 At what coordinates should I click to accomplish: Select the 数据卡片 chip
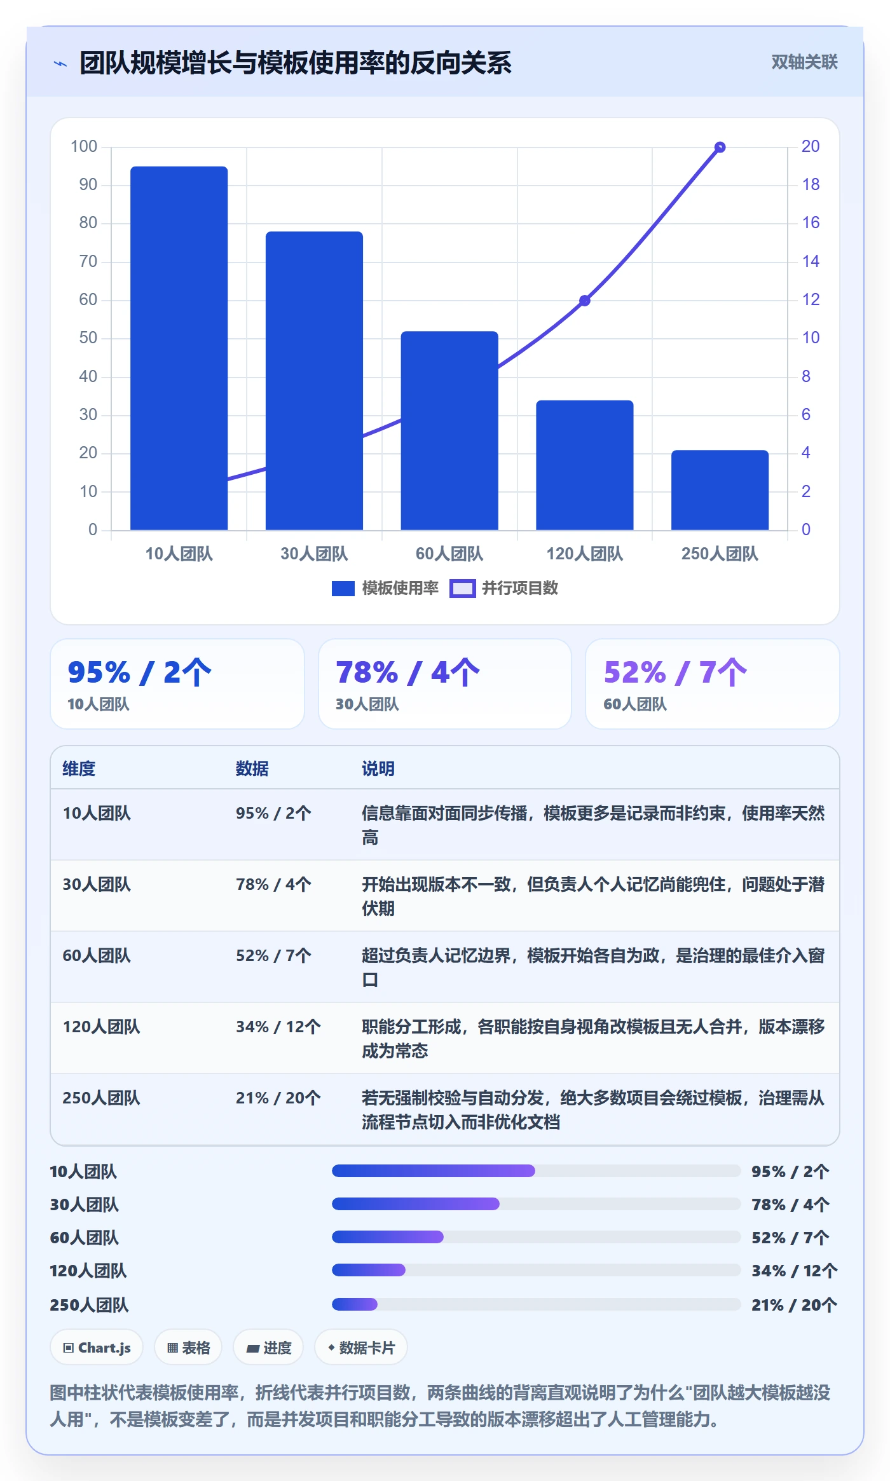361,1347
